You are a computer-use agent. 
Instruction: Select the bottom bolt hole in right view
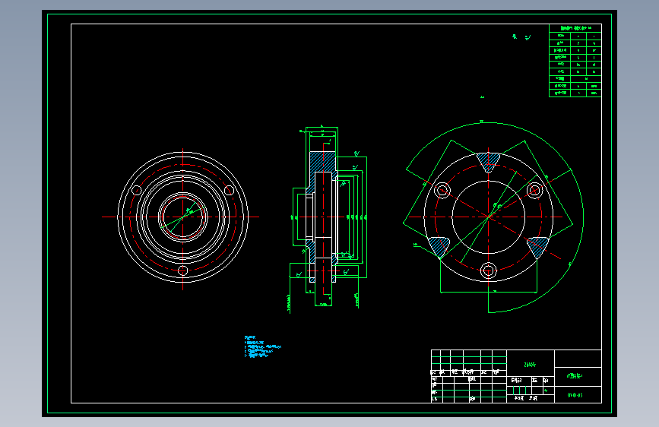click(x=489, y=270)
